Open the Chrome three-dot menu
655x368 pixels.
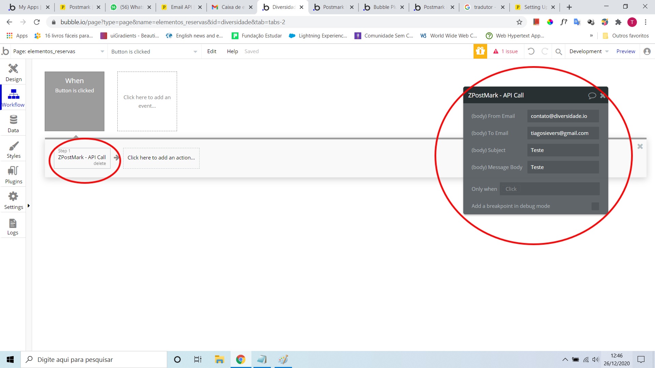[x=645, y=22]
